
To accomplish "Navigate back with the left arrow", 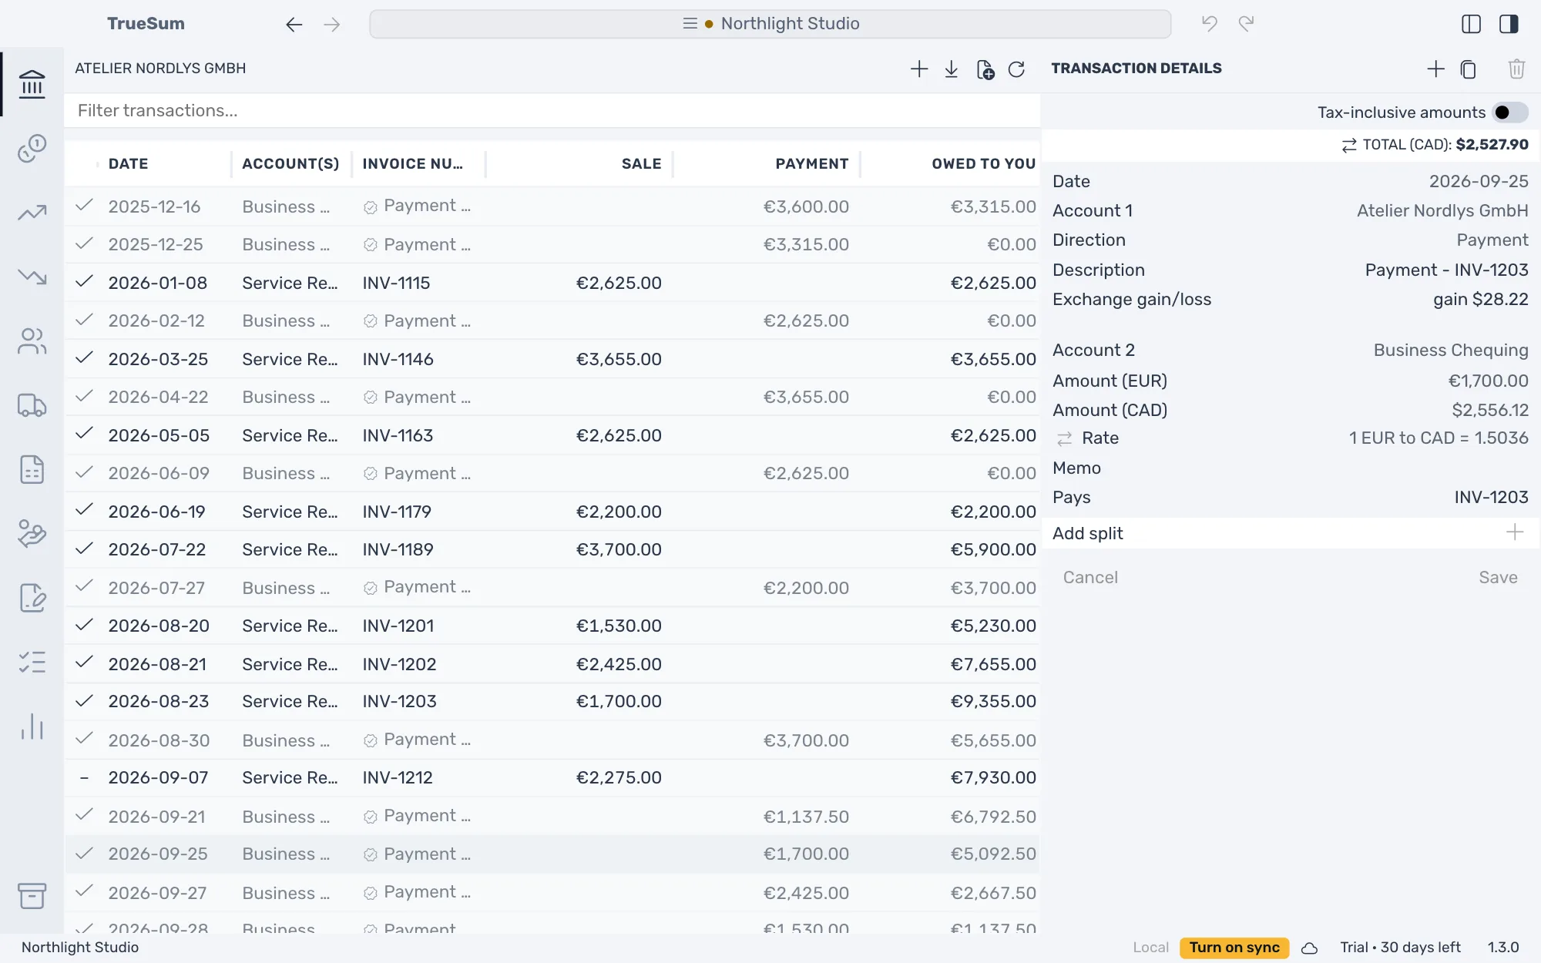I will [x=294, y=24].
